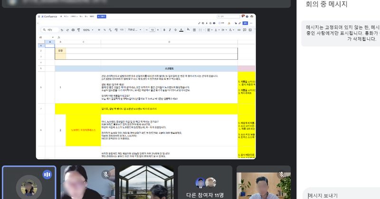Open the '다른 참여자 11명' tile

point(205,182)
